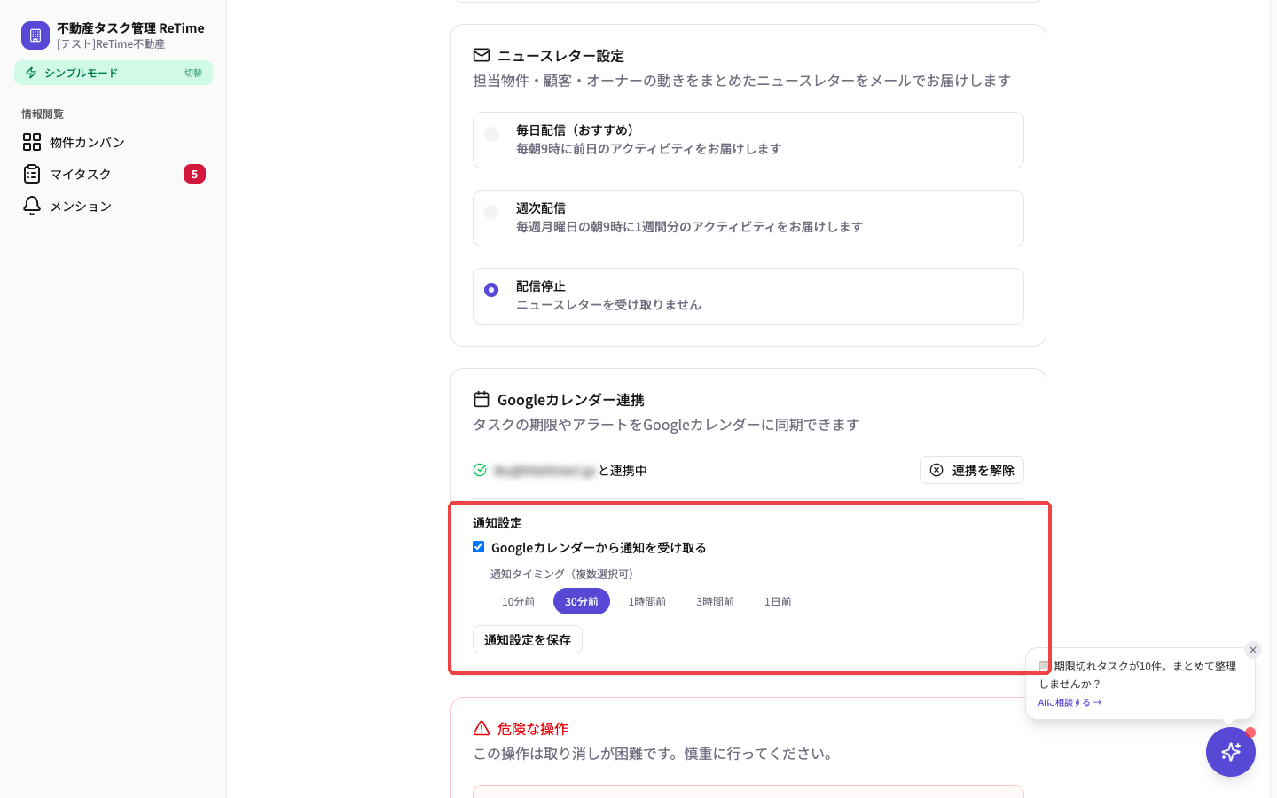Image resolution: width=1277 pixels, height=798 pixels.
Task: Click the 危険な操作 heading text
Action: [x=533, y=729]
